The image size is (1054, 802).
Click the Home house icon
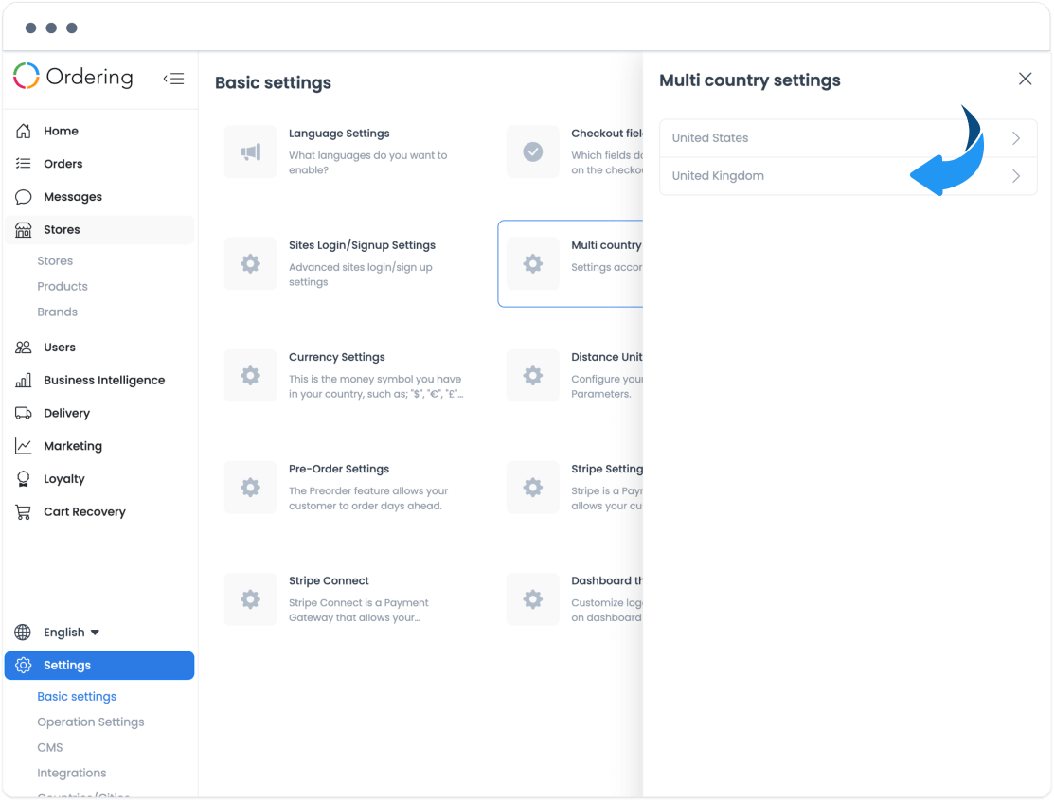24,131
